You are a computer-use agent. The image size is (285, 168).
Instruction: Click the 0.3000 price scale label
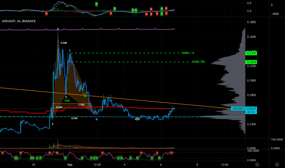point(252,80)
